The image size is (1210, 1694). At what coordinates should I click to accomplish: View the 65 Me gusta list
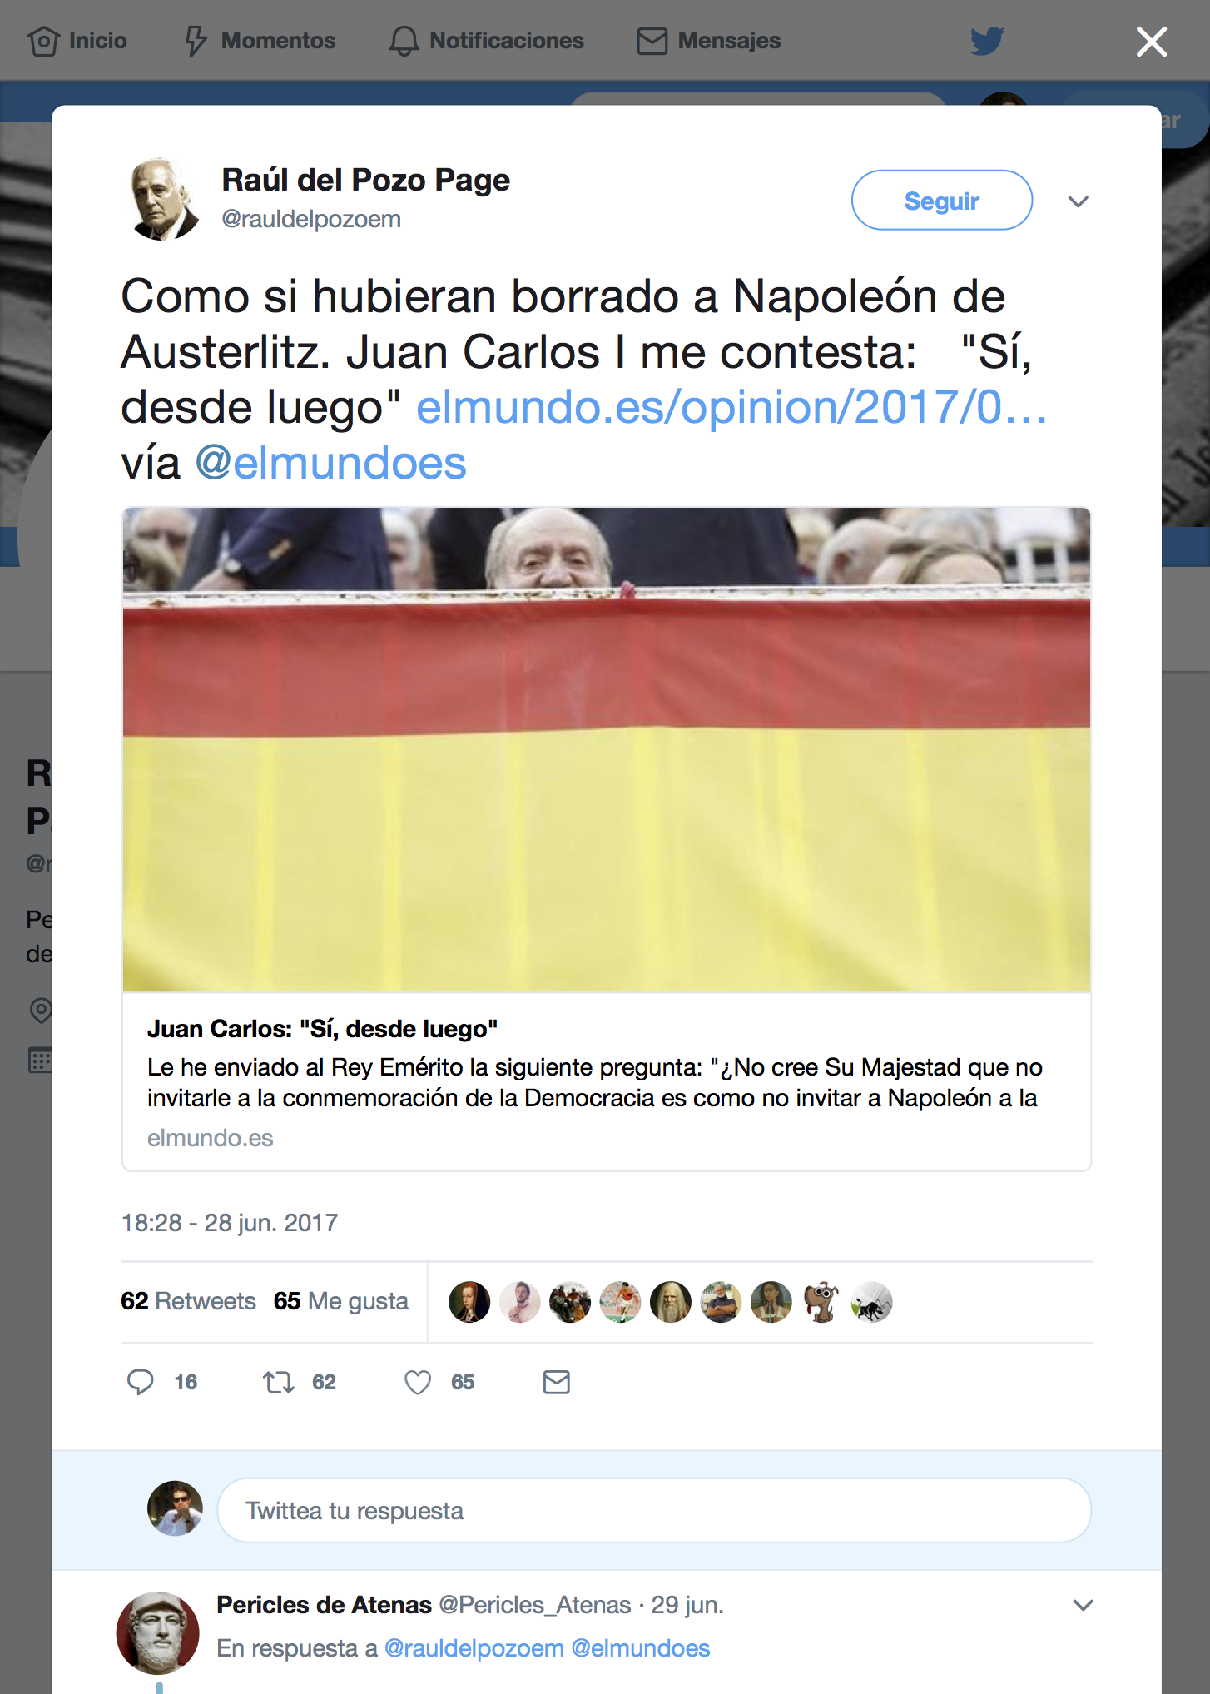[x=341, y=1301]
